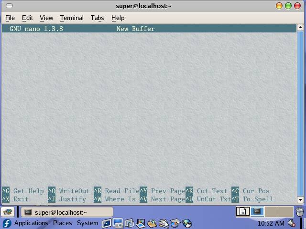Click the terminal scrollbar down arrow

point(300,200)
